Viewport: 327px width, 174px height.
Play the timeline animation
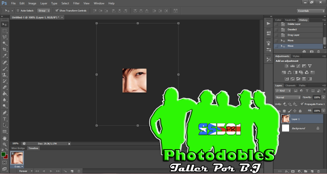pos(51,171)
